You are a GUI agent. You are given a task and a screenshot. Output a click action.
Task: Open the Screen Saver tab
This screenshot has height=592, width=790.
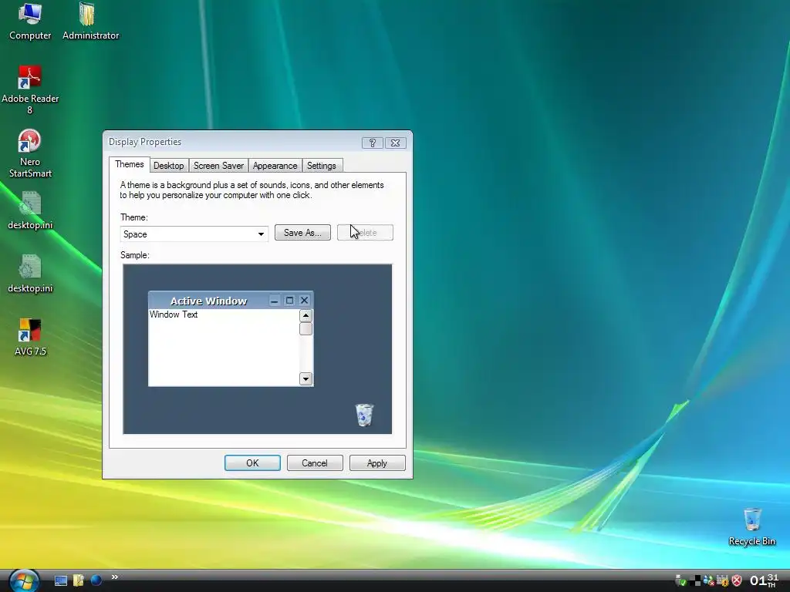tap(218, 166)
